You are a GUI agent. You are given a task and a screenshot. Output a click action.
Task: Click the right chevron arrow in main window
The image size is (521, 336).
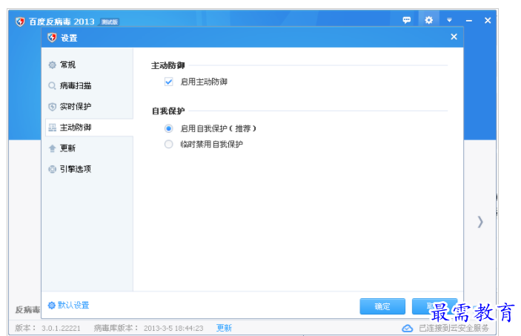point(480,222)
